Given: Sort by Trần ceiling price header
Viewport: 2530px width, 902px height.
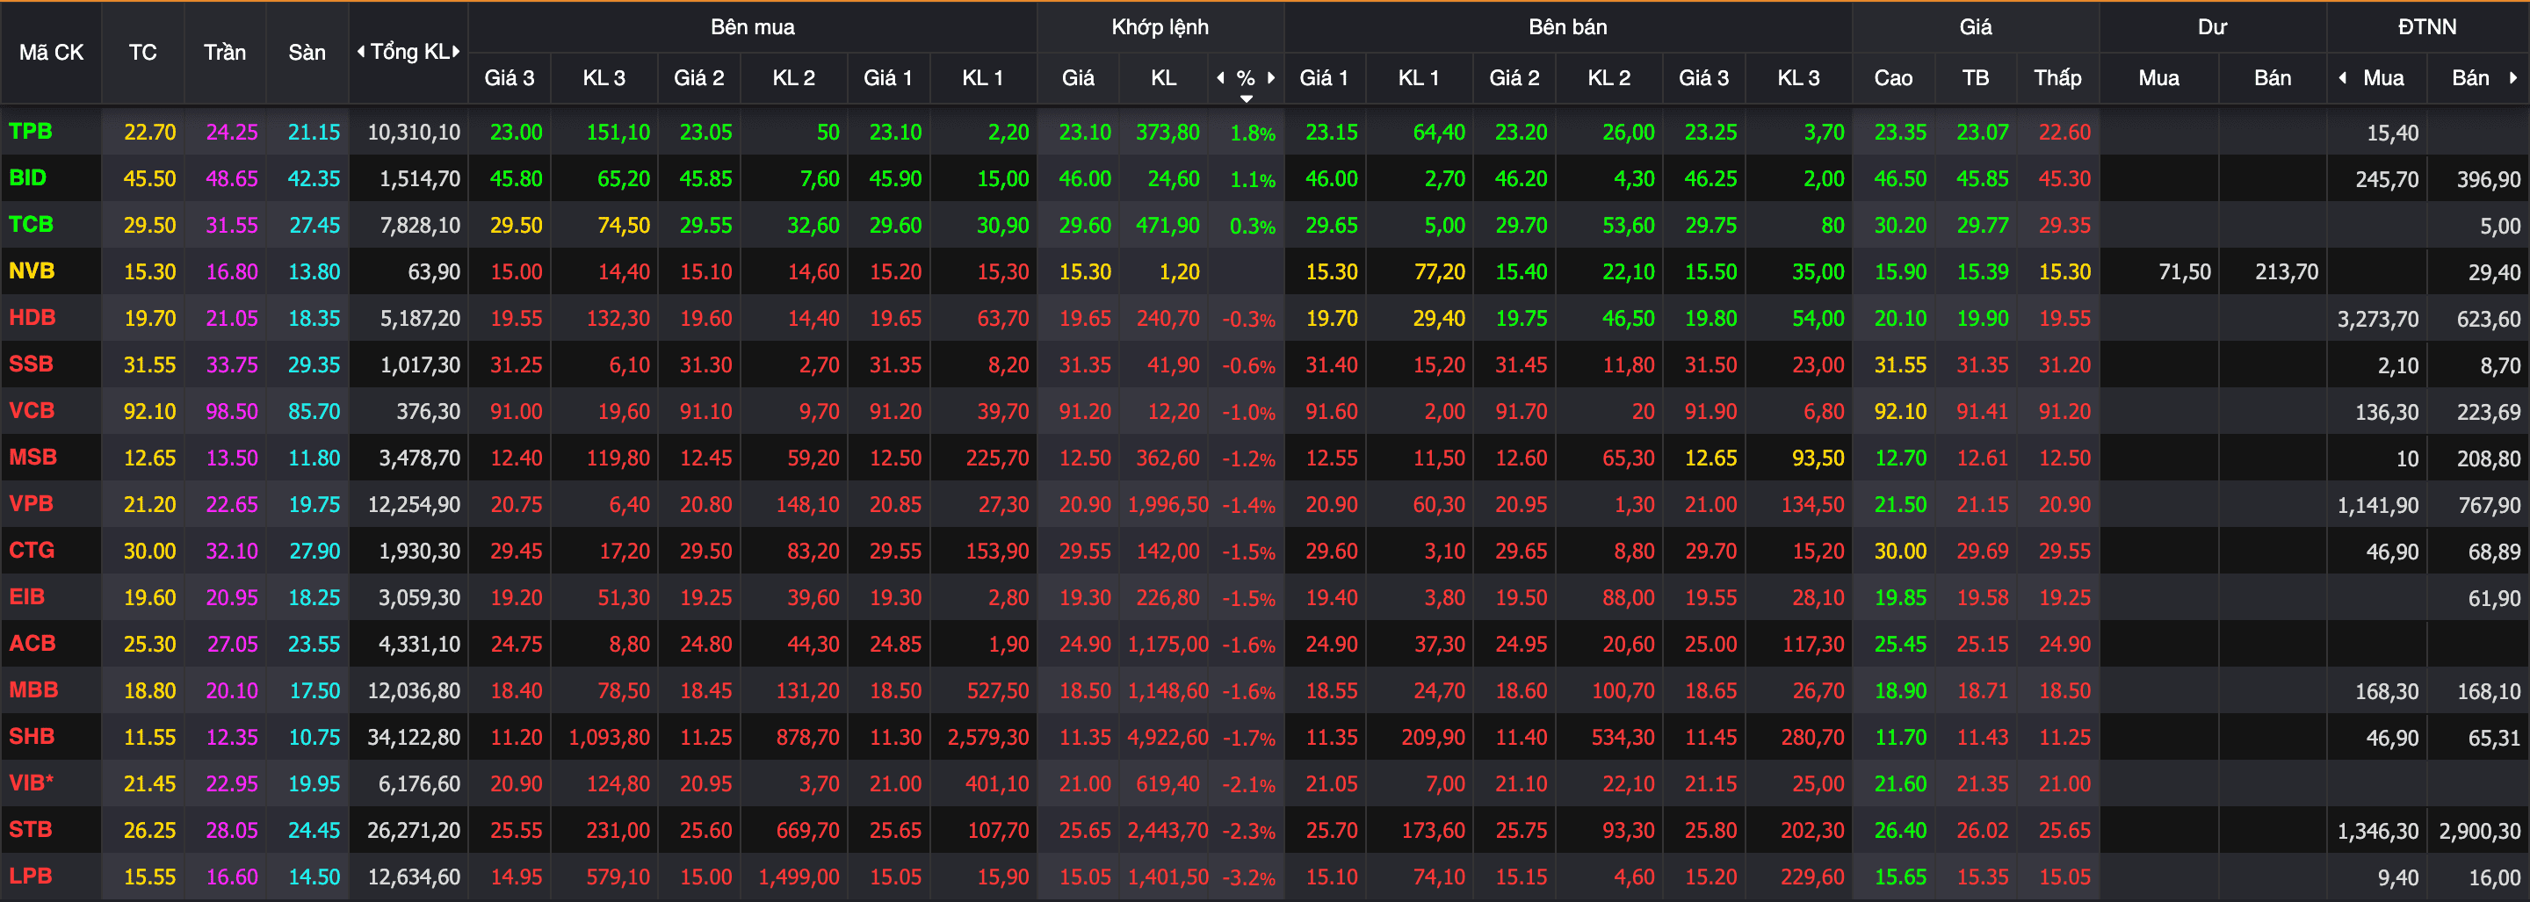Looking at the screenshot, I should [225, 52].
